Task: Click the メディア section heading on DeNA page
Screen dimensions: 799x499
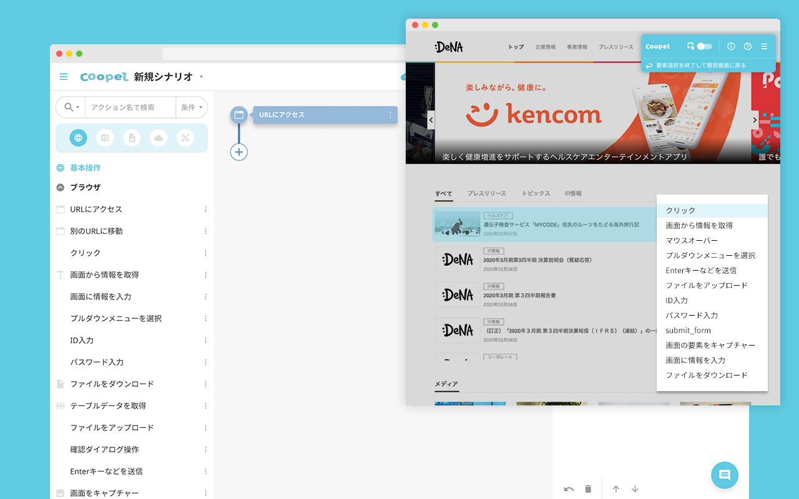Action: [x=446, y=384]
